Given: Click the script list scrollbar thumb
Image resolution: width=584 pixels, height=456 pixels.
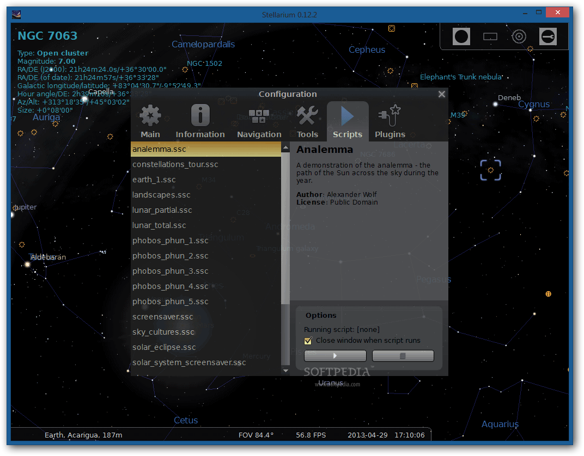Looking at the screenshot, I should [x=285, y=227].
